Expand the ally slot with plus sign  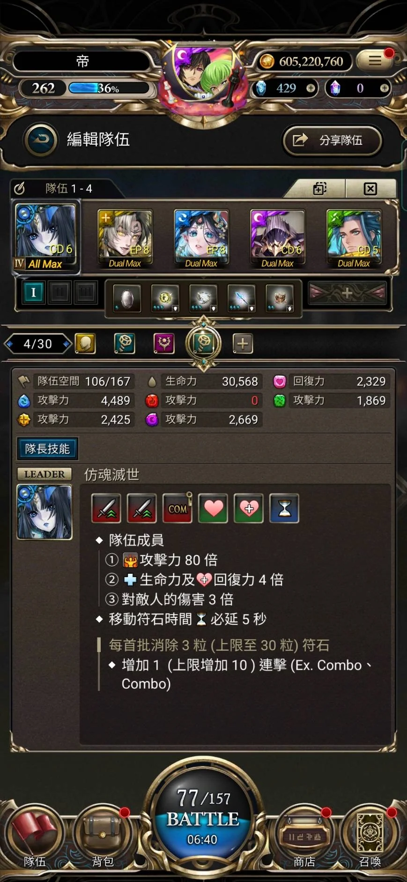click(347, 293)
